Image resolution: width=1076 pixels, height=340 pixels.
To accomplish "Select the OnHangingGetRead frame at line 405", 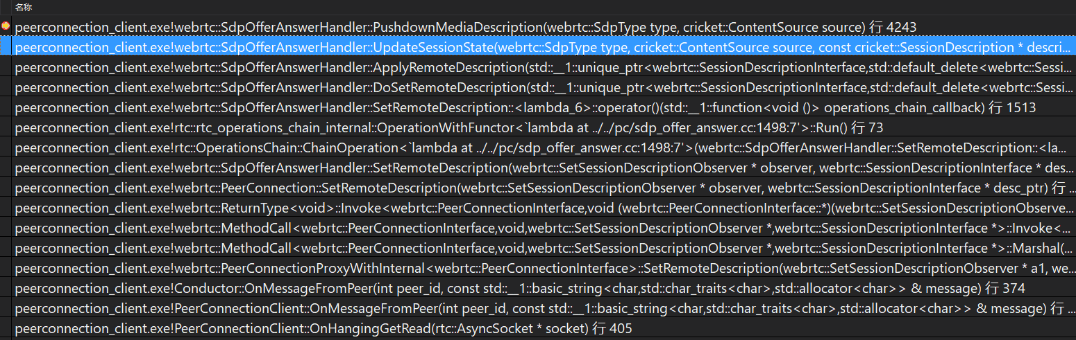I will click(x=544, y=328).
